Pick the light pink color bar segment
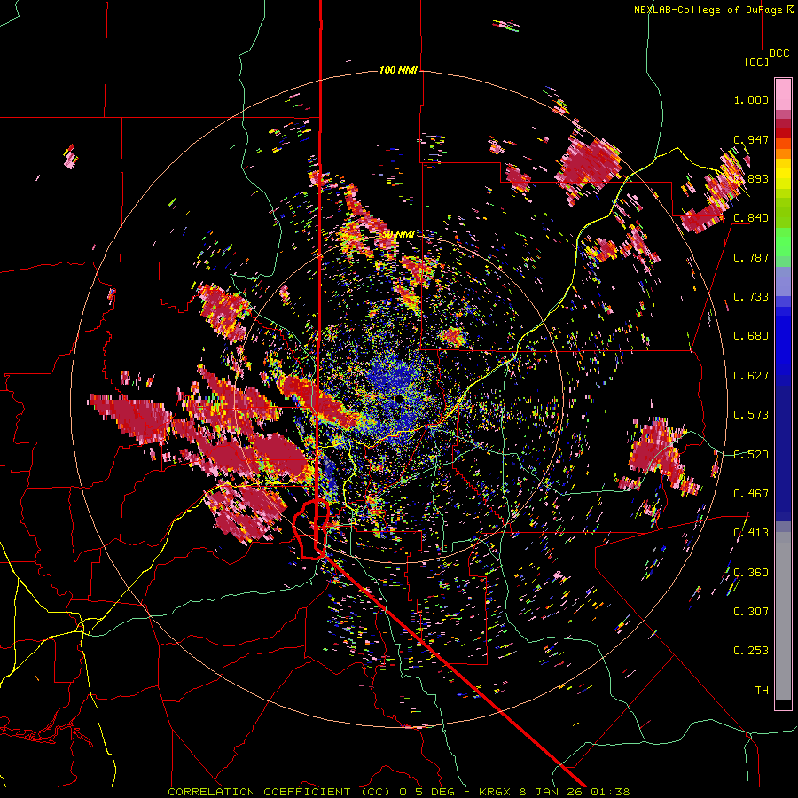Image resolution: width=798 pixels, height=798 pixels. pyautogui.click(x=783, y=95)
